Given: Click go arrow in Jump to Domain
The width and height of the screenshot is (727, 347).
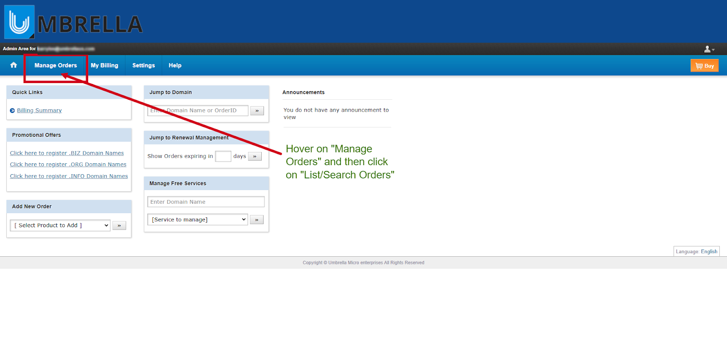Looking at the screenshot, I should (257, 111).
